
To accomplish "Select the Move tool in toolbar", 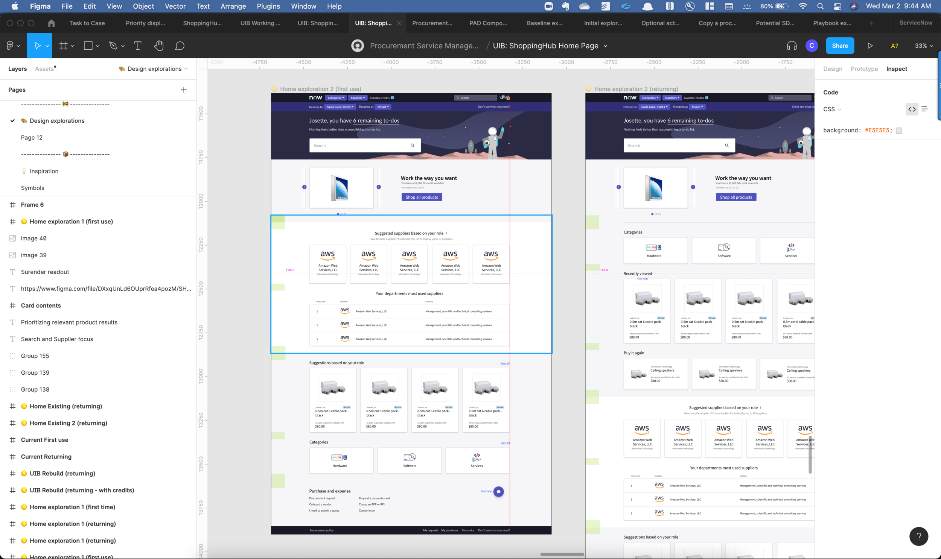I will (37, 46).
